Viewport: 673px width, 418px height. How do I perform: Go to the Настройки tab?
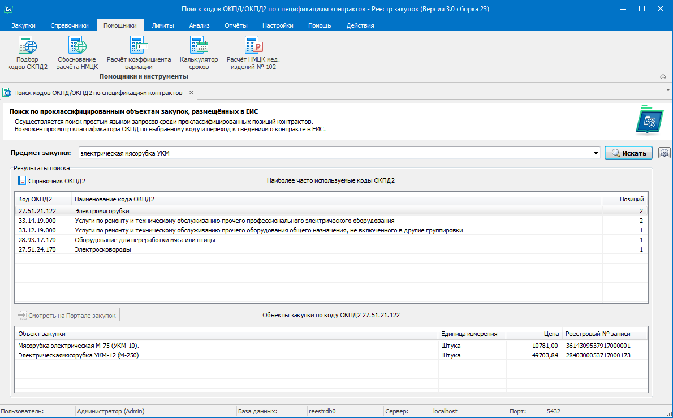click(278, 25)
